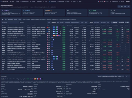
Task: Sort table by Devise column header
Action: (x=48, y=25)
